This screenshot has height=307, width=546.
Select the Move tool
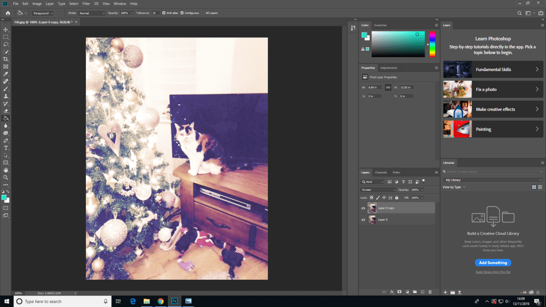point(6,30)
